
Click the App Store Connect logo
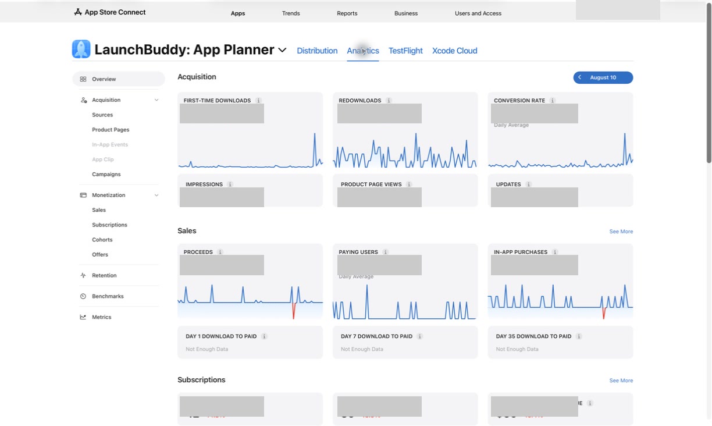(x=78, y=12)
